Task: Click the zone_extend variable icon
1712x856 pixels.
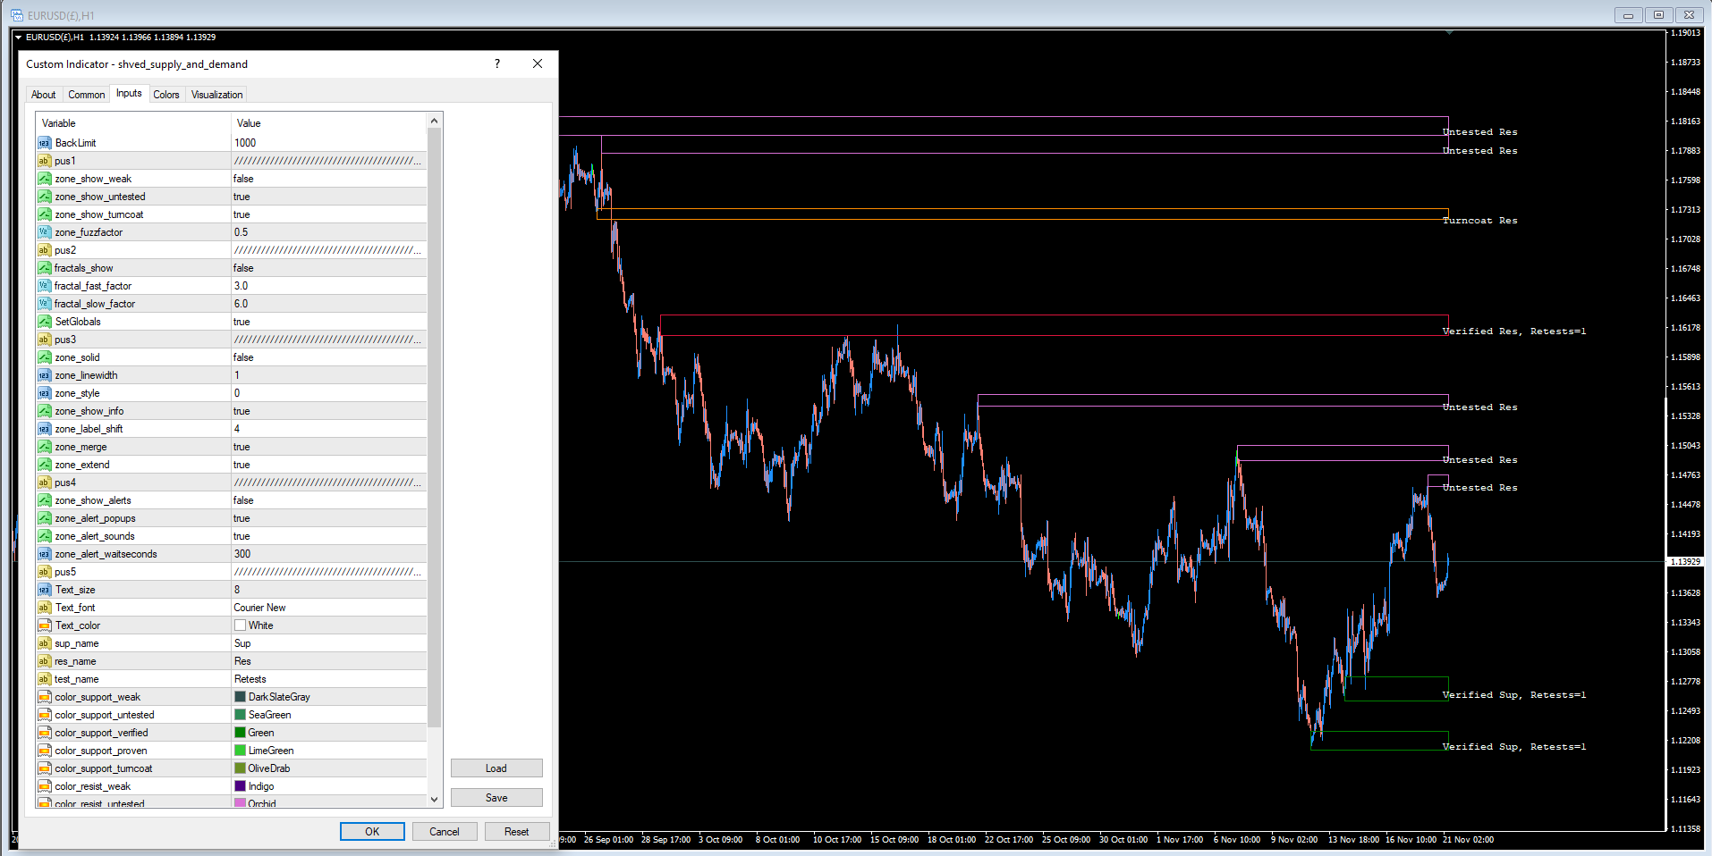Action: (44, 465)
